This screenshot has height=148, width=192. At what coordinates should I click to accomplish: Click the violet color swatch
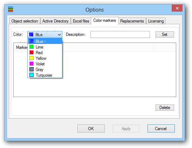[32, 64]
